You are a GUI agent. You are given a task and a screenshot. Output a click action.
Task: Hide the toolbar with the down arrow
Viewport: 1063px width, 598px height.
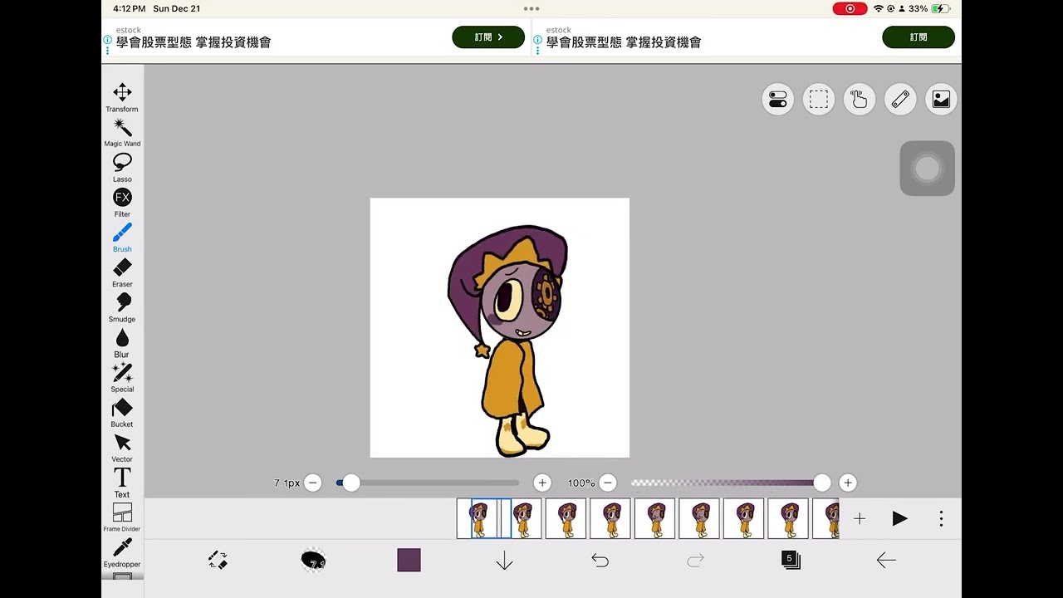(x=504, y=561)
